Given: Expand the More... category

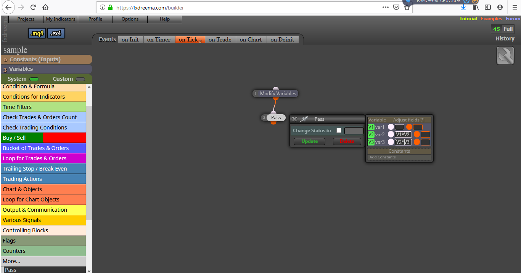Looking at the screenshot, I should (x=43, y=261).
